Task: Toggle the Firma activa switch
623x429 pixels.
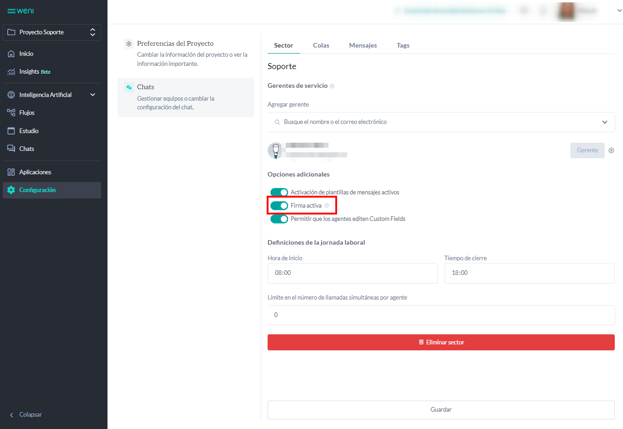Action: tap(279, 206)
